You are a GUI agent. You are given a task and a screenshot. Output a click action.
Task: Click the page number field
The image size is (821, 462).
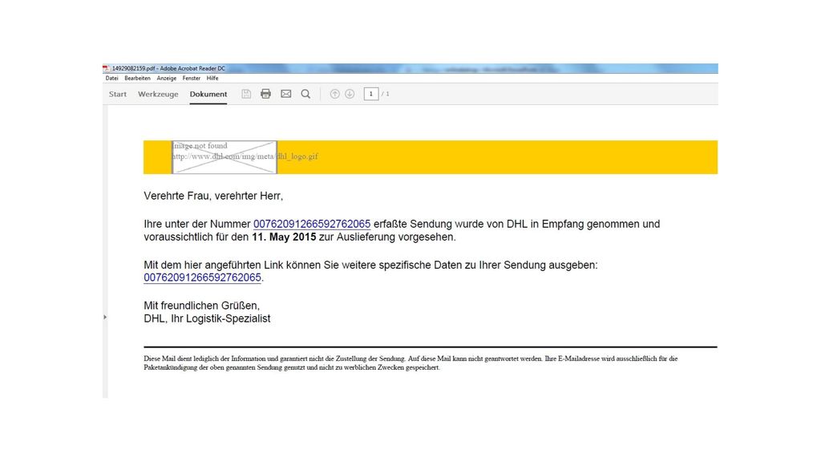370,94
